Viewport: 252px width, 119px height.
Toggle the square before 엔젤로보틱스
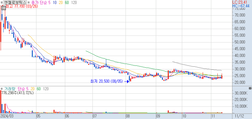click(2, 2)
